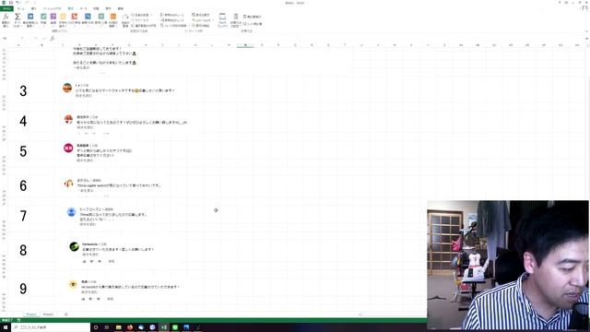Switch to the Page Layout ribbon tab
The height and width of the screenshot is (332, 590).
point(52,8)
